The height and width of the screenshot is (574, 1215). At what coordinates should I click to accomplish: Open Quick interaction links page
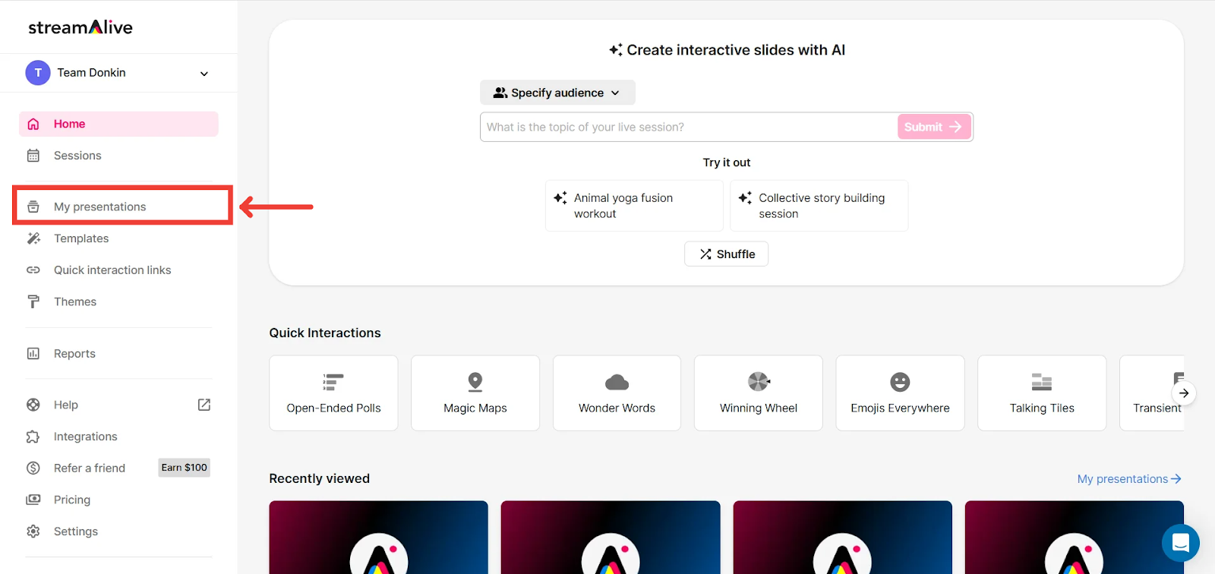tap(112, 270)
